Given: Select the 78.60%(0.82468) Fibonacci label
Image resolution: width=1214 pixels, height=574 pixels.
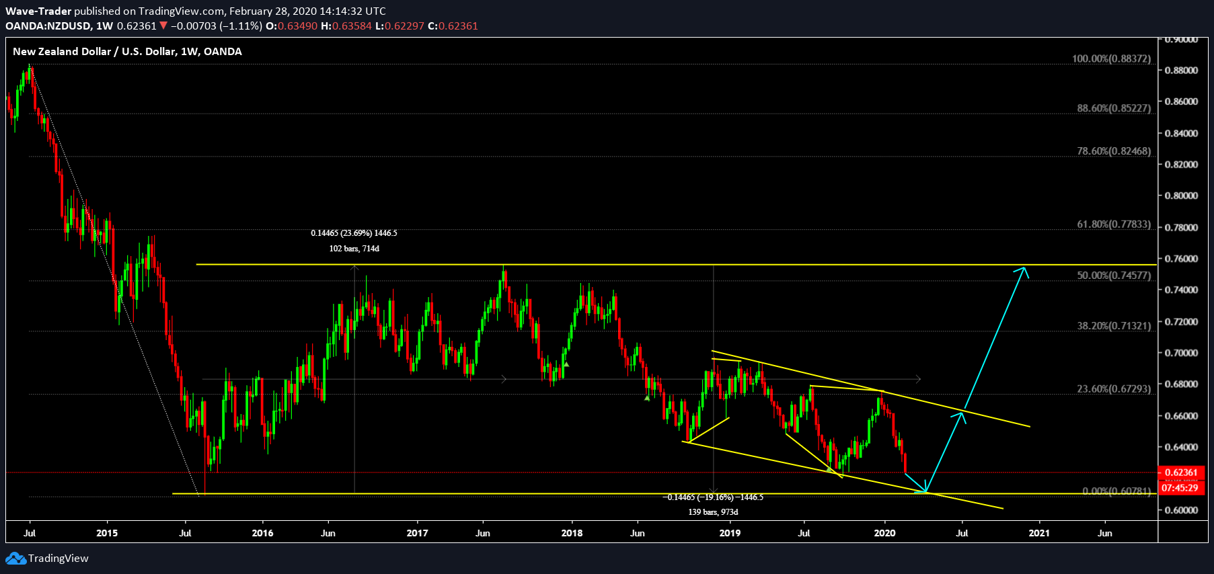Looking at the screenshot, I should pos(1114,151).
